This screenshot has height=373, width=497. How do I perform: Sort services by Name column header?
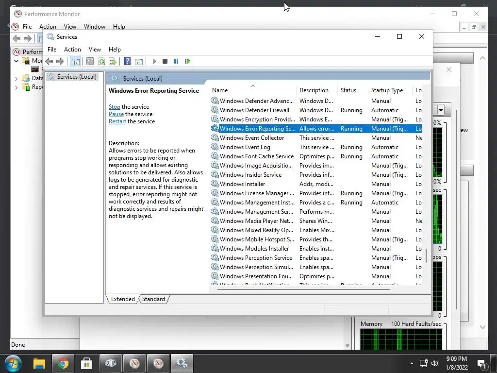coord(253,90)
